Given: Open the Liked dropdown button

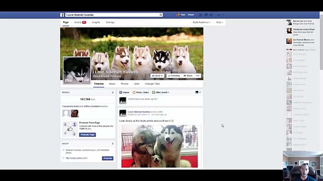Looking at the screenshot, I should [x=157, y=76].
